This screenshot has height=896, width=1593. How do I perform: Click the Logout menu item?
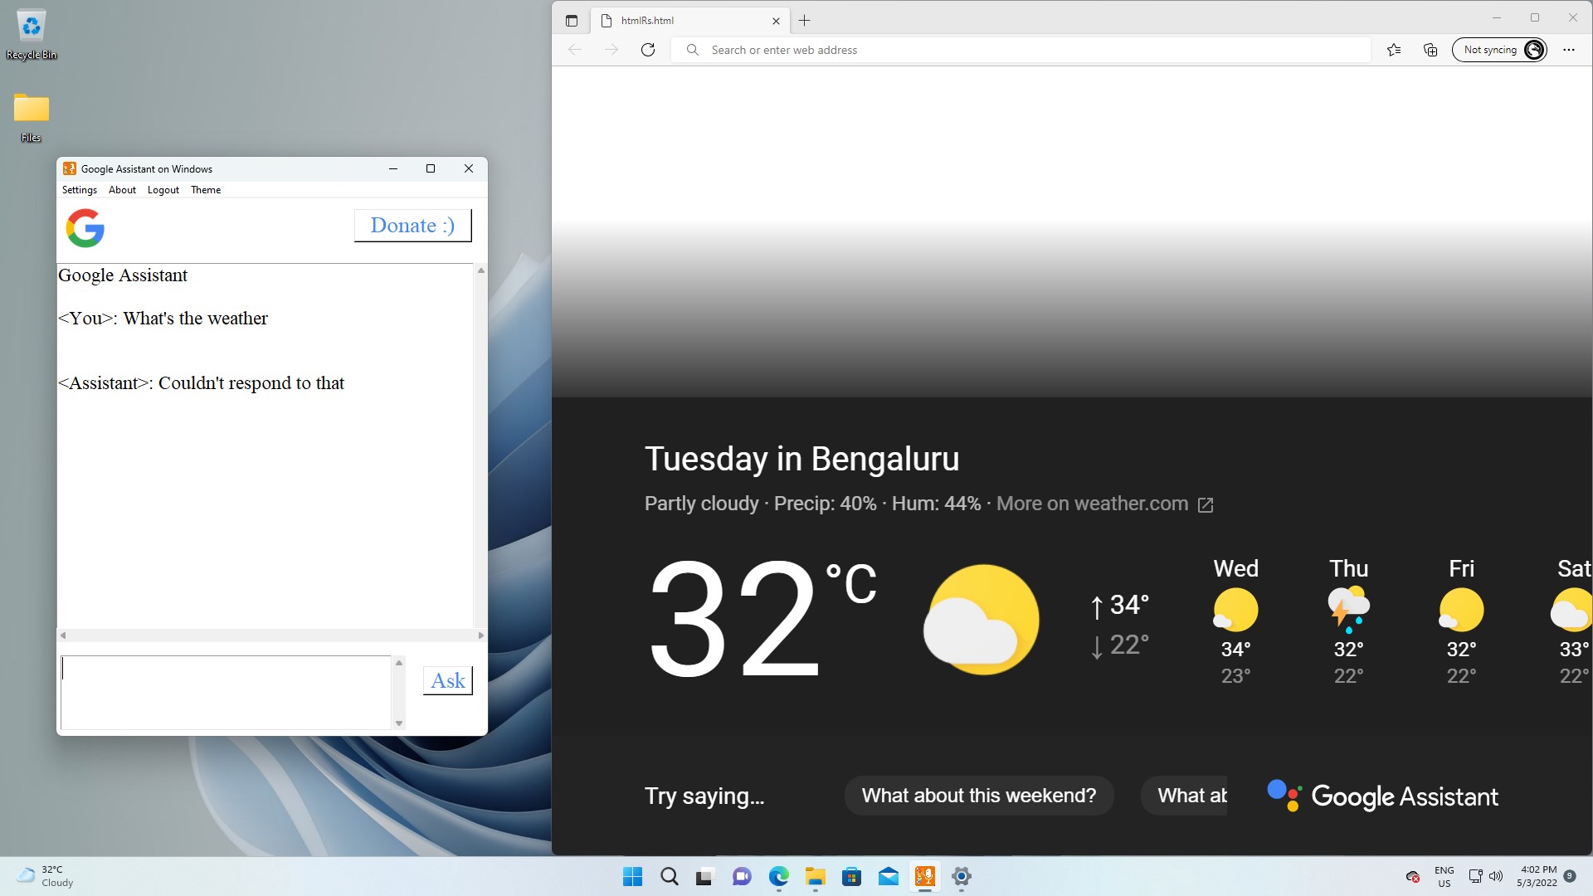point(163,190)
